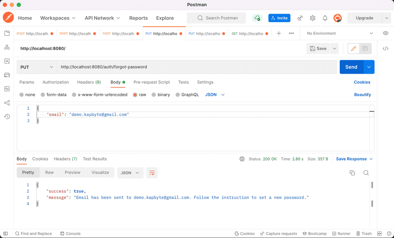The image size is (394, 238).
Task: Show the History sidebar panel
Action: tap(7, 116)
